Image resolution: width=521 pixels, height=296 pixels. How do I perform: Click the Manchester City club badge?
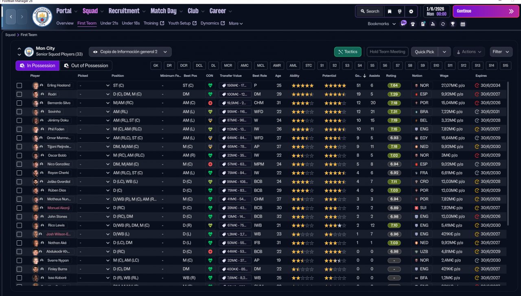point(42,17)
